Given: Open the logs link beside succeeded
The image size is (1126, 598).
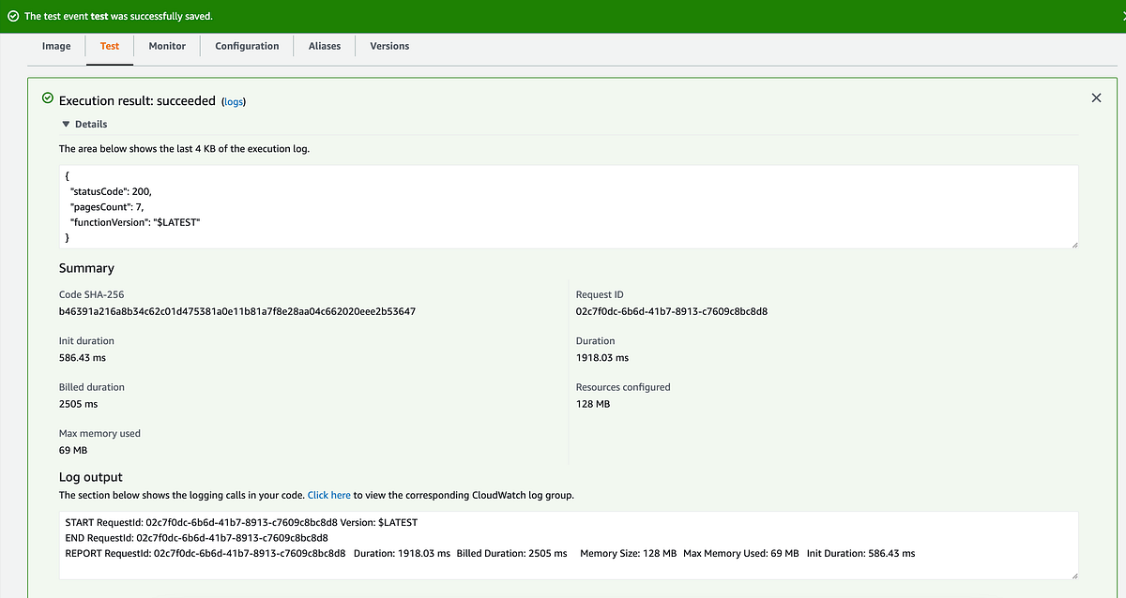Looking at the screenshot, I should pyautogui.click(x=233, y=101).
